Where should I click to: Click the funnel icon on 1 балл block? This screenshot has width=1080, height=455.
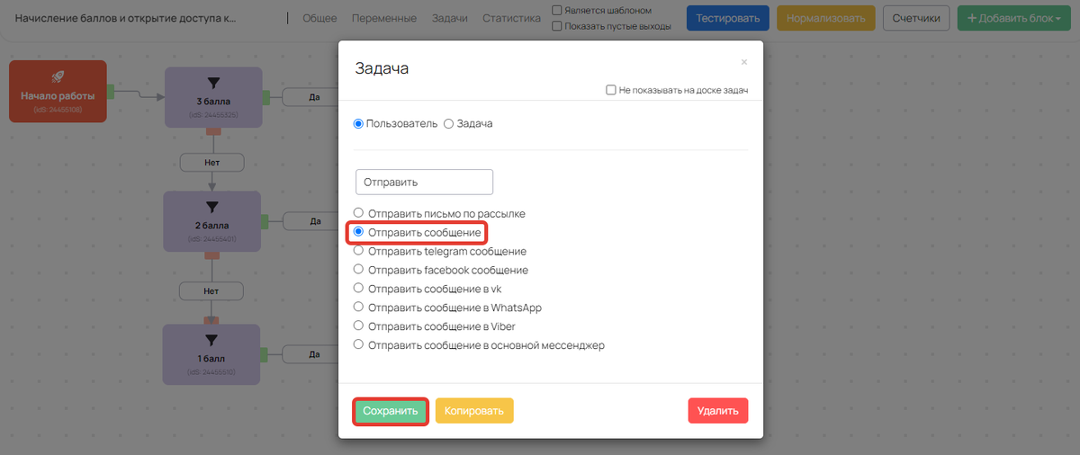click(211, 340)
